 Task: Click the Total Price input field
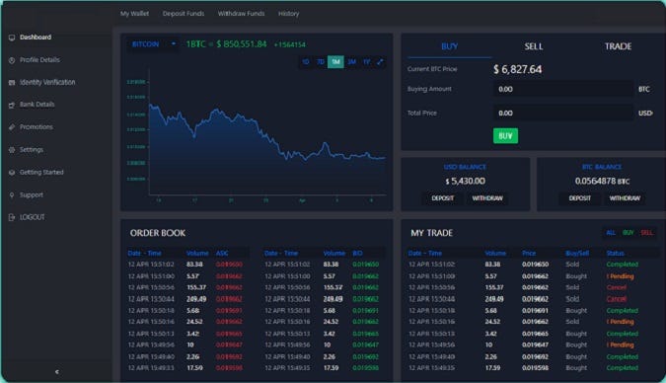(x=562, y=114)
